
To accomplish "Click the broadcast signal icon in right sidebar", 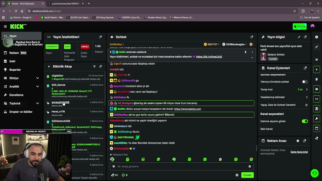I will pyautogui.click(x=316, y=99).
